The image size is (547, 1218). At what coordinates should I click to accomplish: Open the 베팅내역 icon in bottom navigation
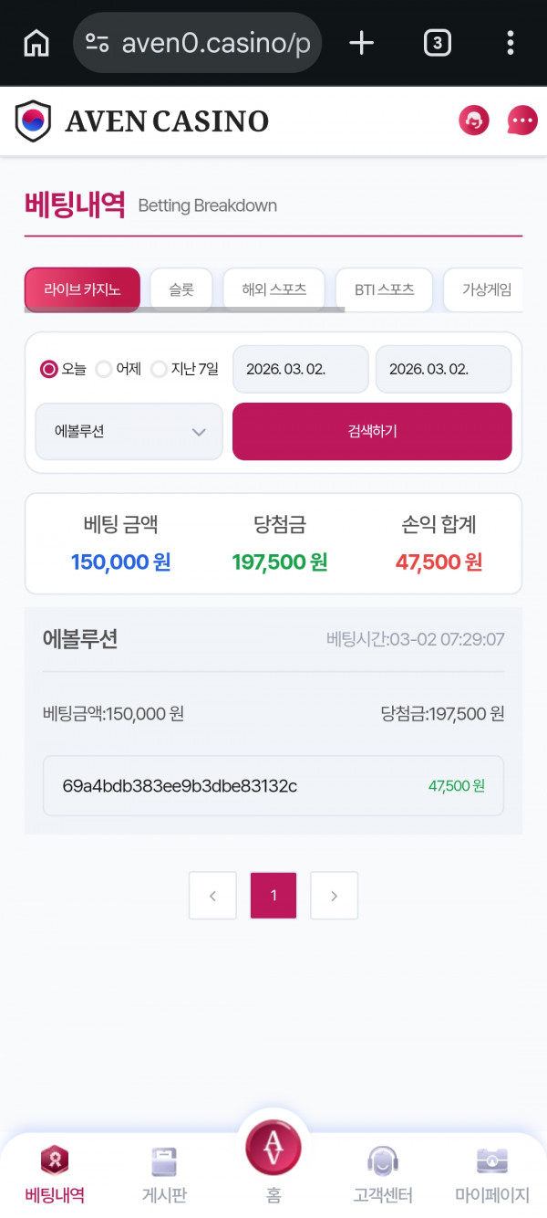53,1173
